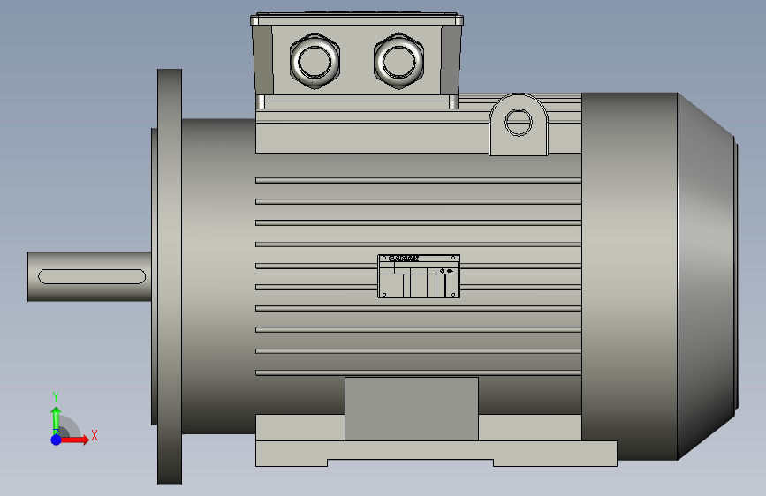Screen dimensions: 766x496
Task: Select the keyway slot on the output shaft
Action: click(92, 276)
